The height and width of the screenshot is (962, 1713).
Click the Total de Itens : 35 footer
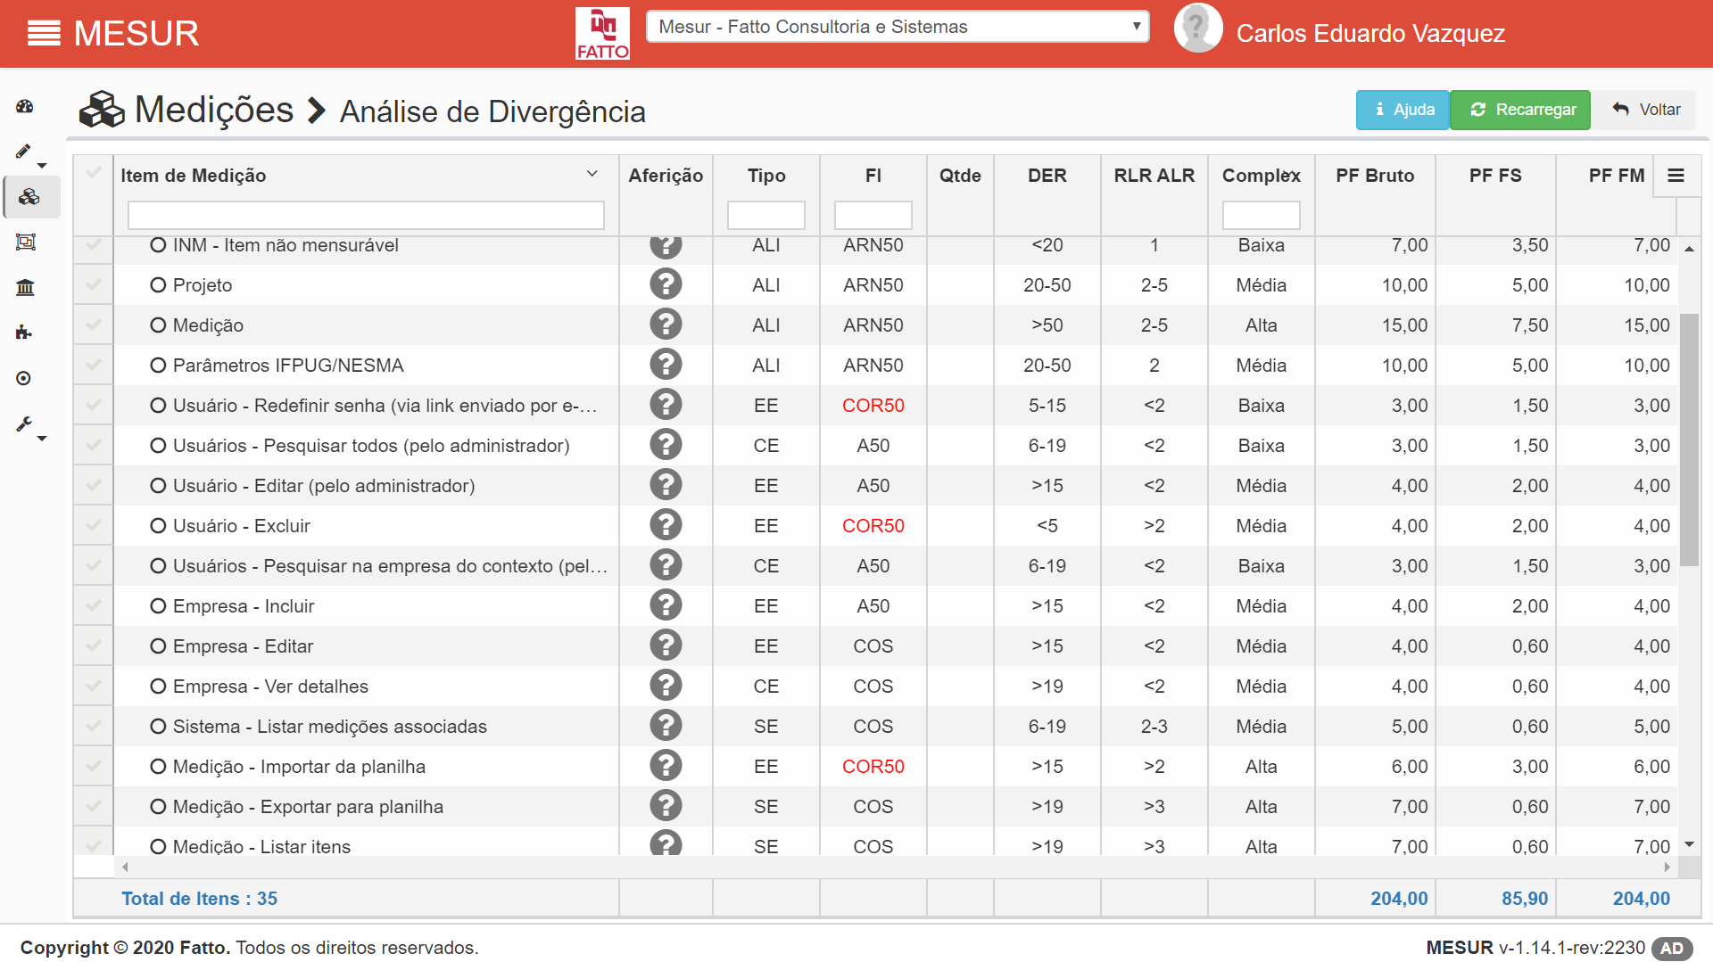click(199, 899)
